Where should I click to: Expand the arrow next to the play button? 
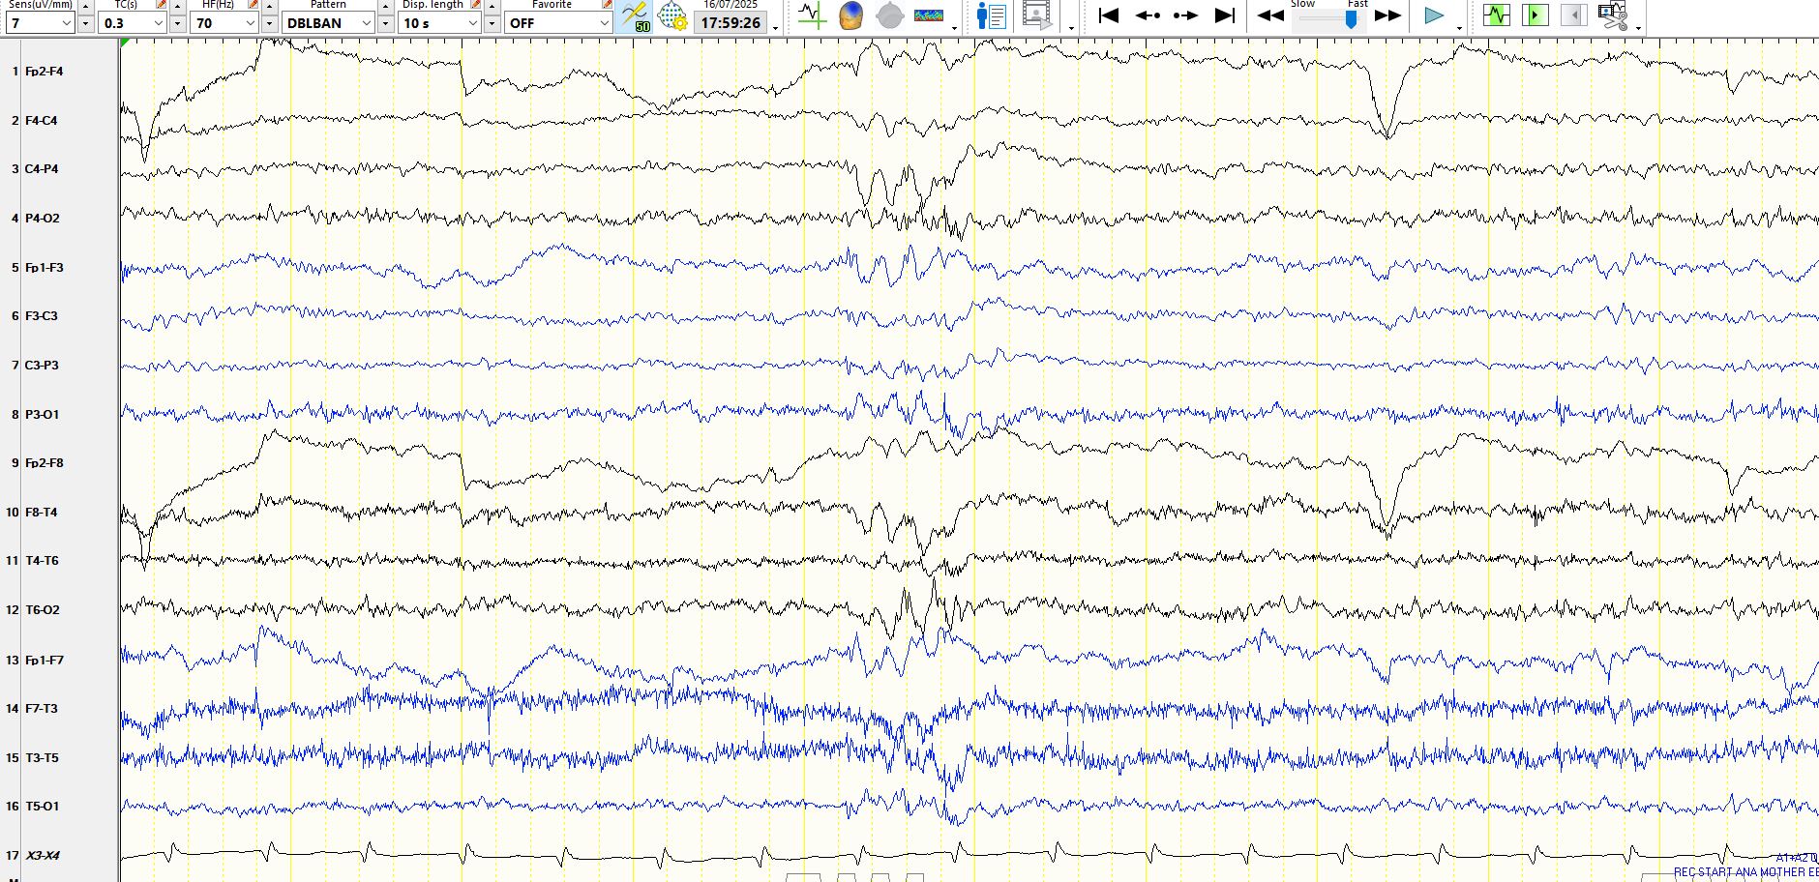[1459, 28]
